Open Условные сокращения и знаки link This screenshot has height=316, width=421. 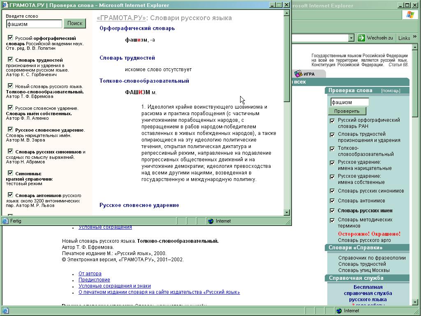point(115,286)
